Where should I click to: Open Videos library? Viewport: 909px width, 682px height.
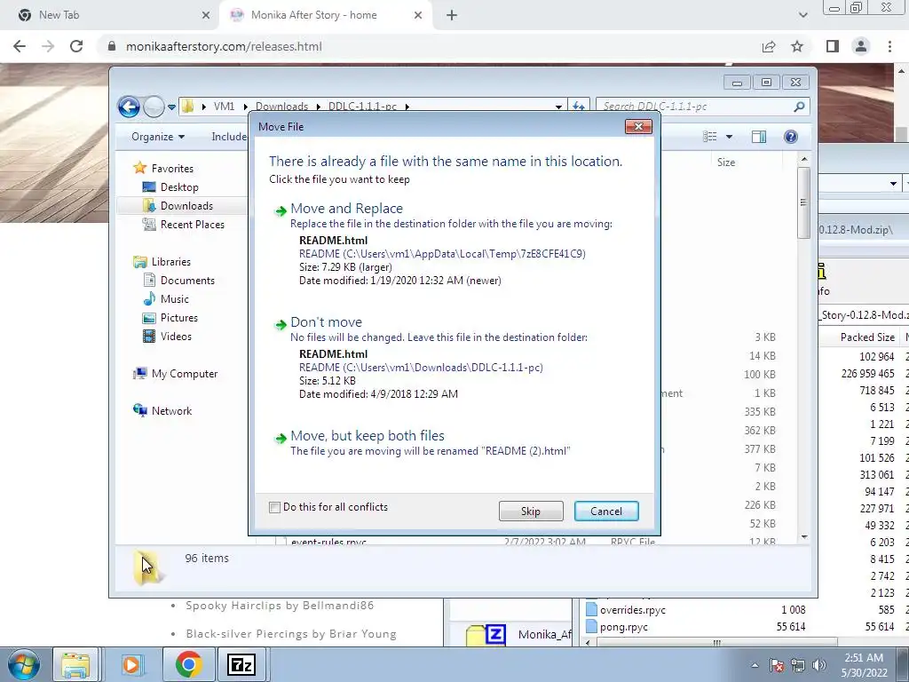click(176, 337)
